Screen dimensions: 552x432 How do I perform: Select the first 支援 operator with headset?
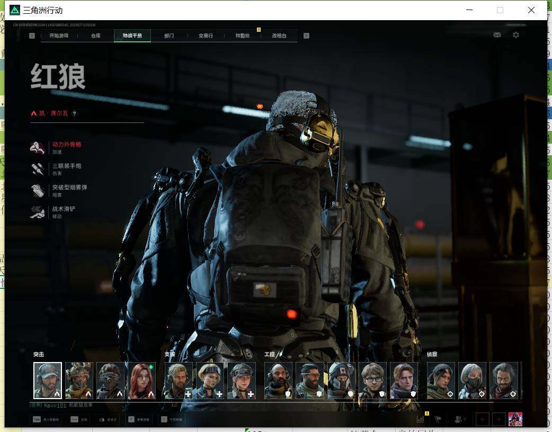(179, 381)
